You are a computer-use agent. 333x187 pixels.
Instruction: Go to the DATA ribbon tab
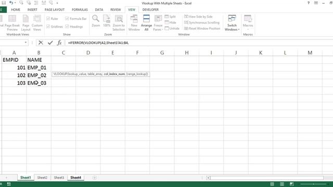pos(99,10)
